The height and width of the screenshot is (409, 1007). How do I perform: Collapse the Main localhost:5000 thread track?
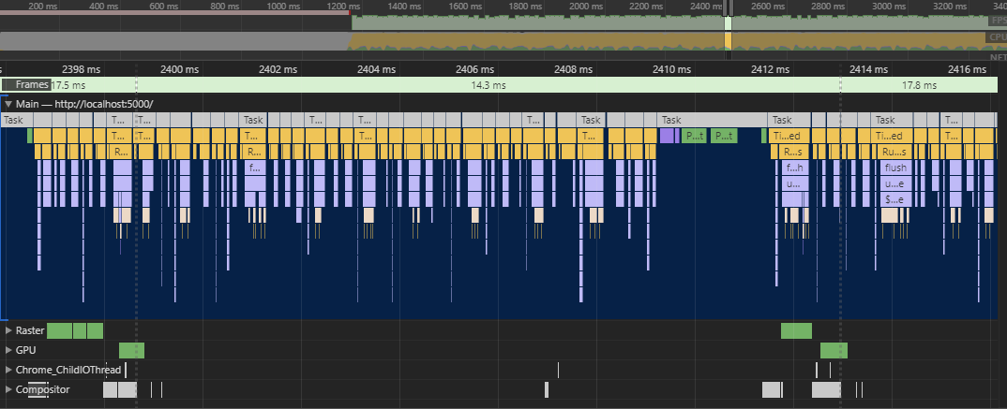click(8, 104)
